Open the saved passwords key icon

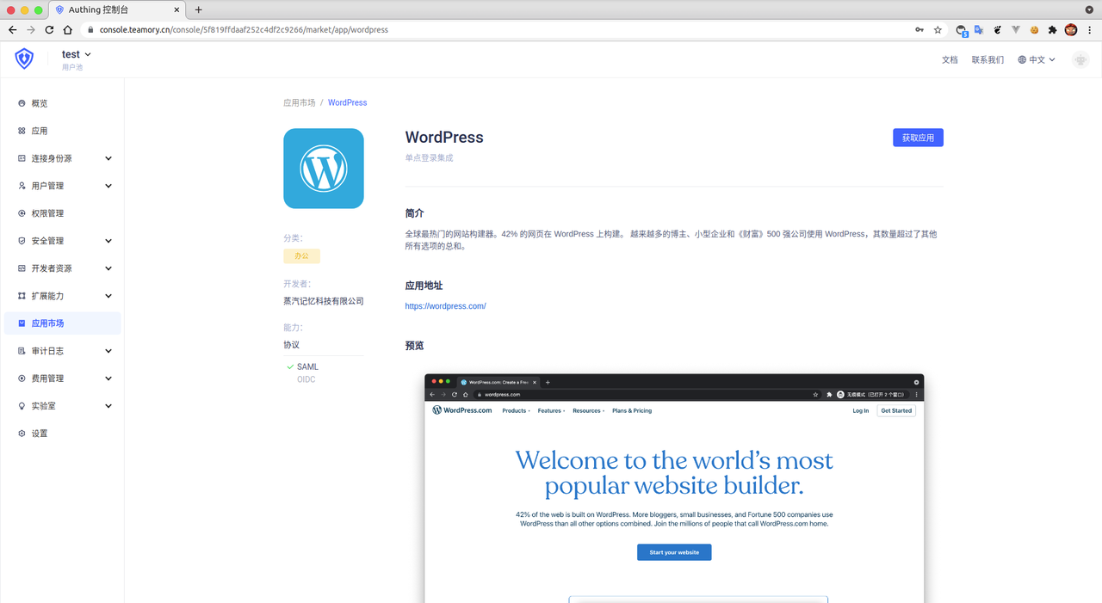tap(919, 29)
